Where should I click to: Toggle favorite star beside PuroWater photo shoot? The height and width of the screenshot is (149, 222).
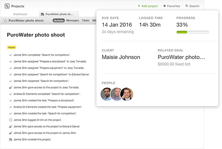point(6,21)
